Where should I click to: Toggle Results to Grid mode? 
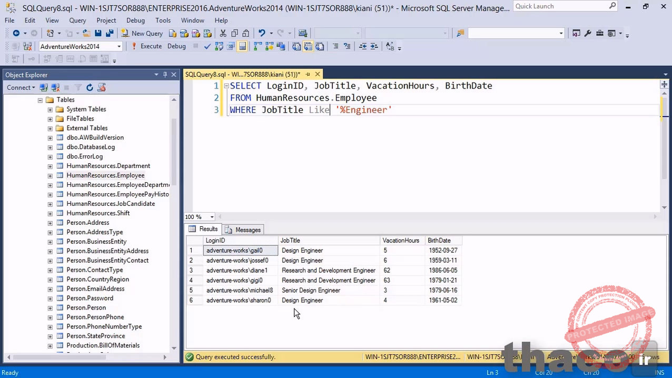click(x=308, y=46)
